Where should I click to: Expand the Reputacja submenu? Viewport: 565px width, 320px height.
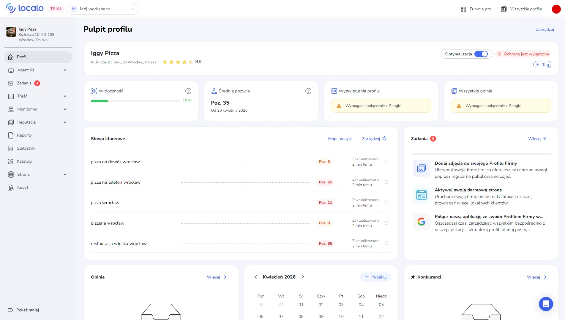pos(65,122)
